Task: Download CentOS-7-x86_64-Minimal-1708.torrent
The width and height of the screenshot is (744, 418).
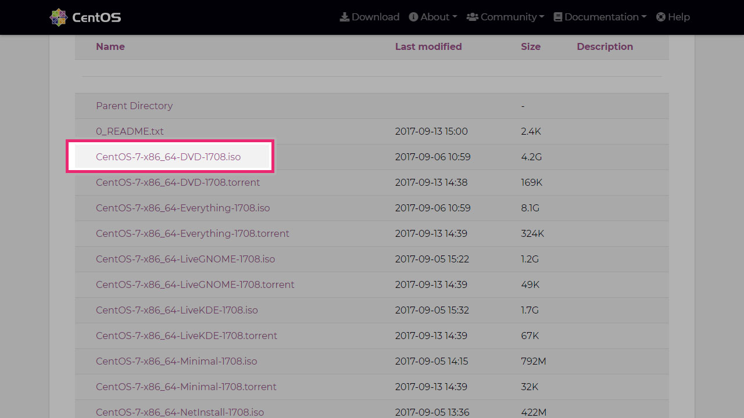Action: [x=186, y=387]
